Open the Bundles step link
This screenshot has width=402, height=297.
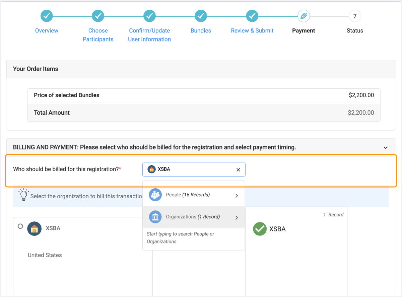tap(201, 30)
